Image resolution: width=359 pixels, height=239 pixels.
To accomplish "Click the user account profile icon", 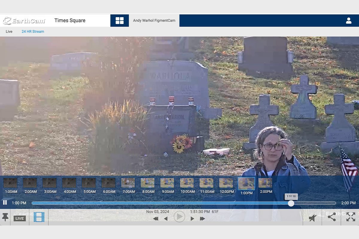I will point(349,21).
